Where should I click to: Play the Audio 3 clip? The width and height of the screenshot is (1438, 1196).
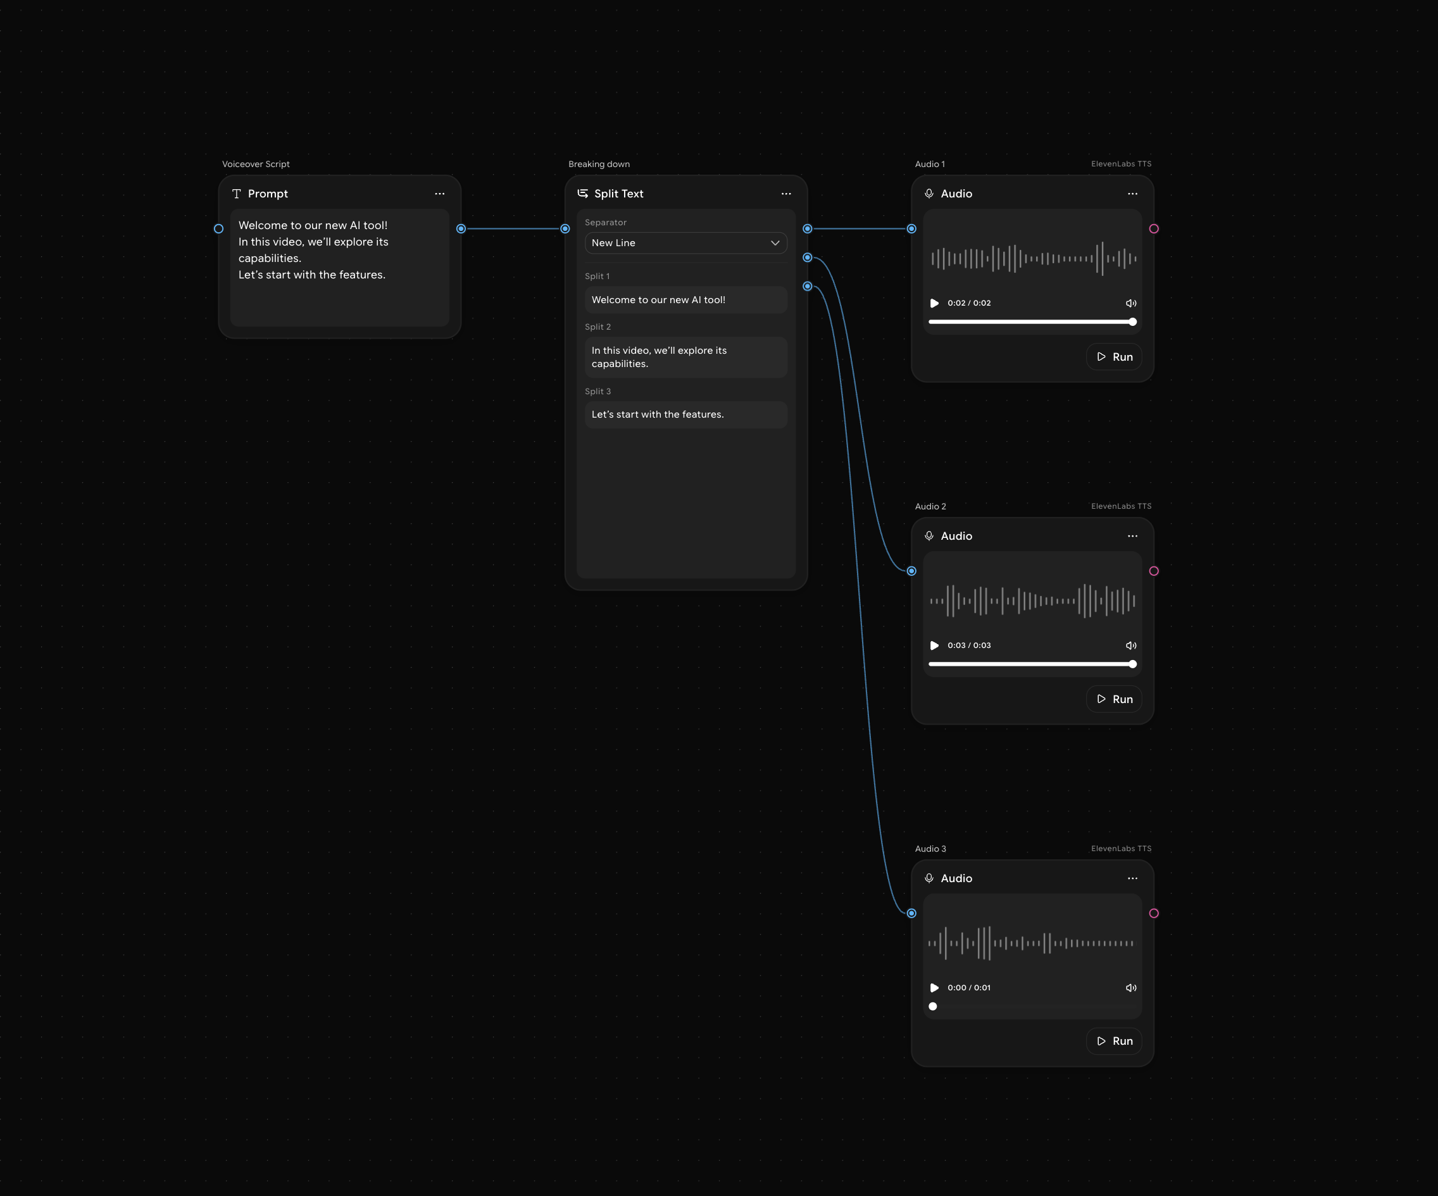tap(934, 987)
